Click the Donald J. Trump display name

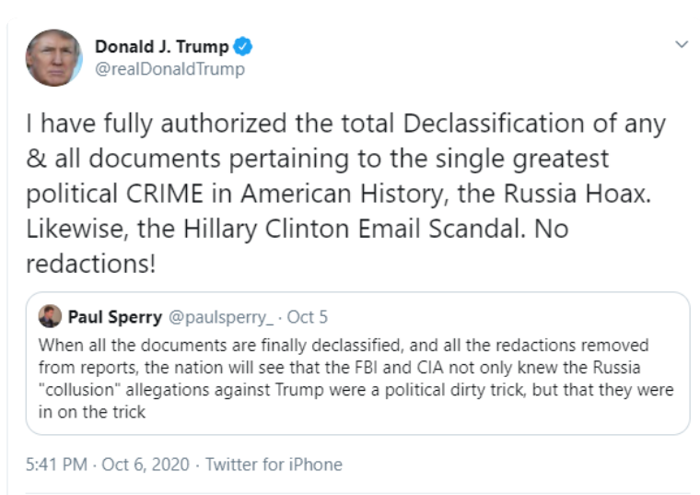point(161,47)
